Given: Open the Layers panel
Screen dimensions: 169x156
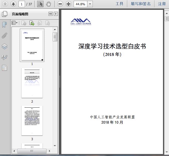Looking at the screenshot, I should point(5,46).
